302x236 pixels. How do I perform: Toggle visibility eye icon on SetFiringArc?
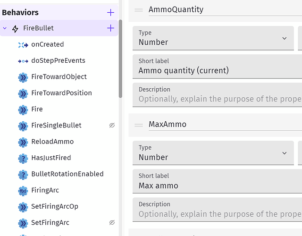pos(112,223)
